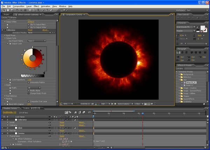The width and height of the screenshot is (210, 150).
Task: Open the Modify dropdown set to All
Action: (x=34, y=88)
